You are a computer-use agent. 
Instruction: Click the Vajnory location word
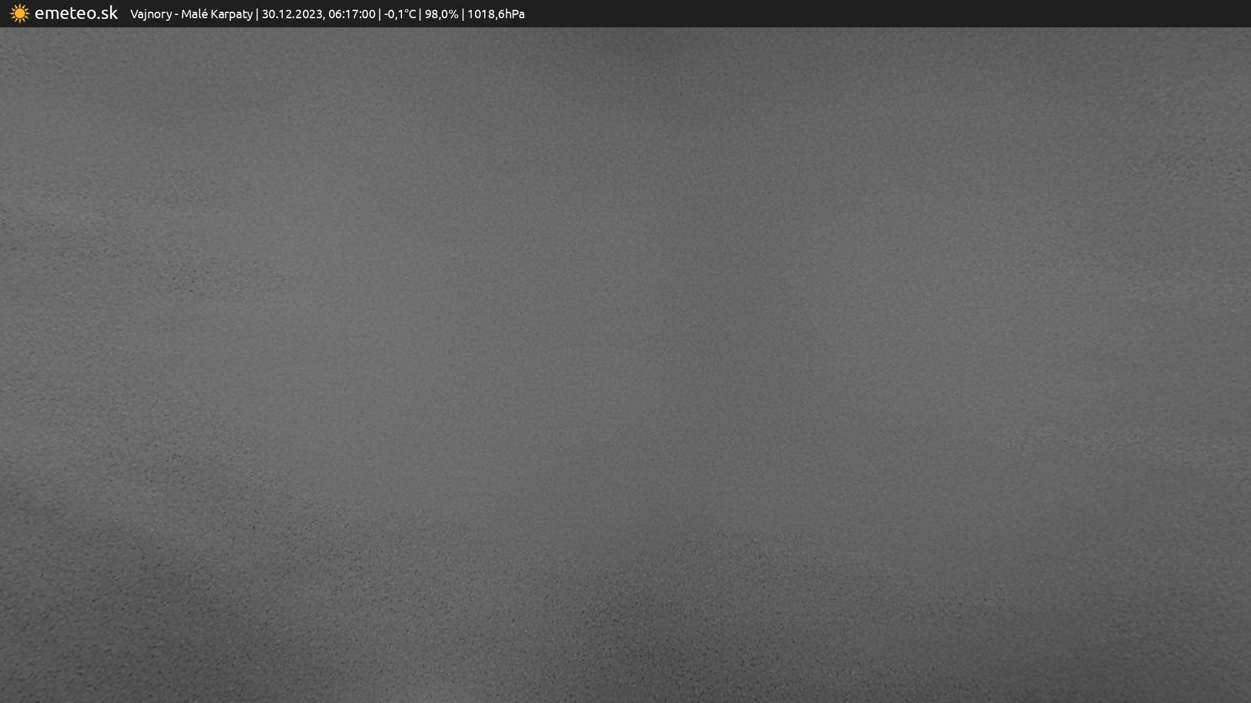coord(151,14)
